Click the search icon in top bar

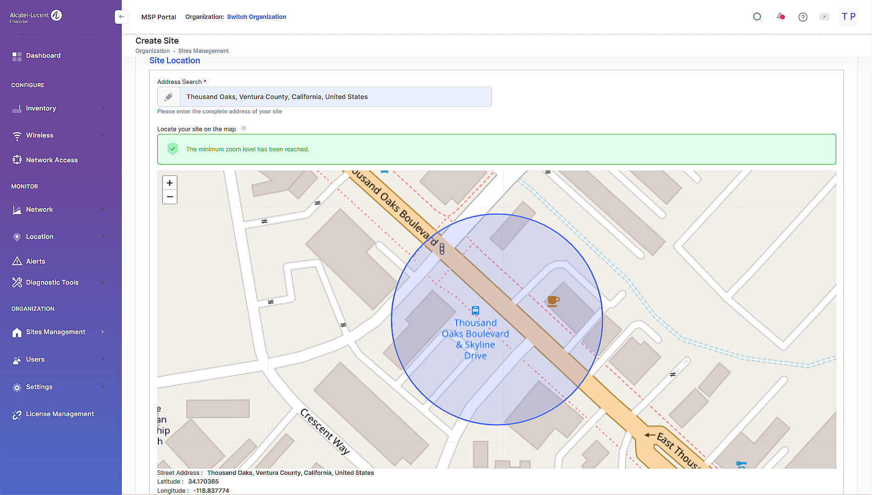757,17
